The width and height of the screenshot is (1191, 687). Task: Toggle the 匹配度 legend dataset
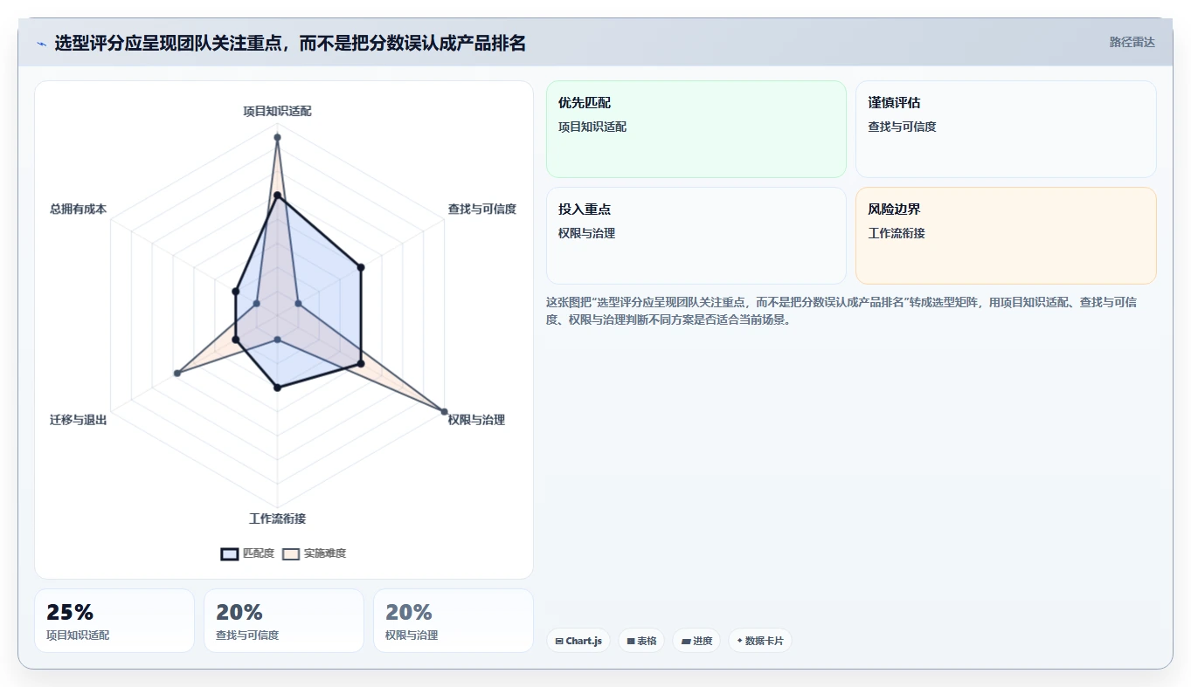(x=248, y=553)
